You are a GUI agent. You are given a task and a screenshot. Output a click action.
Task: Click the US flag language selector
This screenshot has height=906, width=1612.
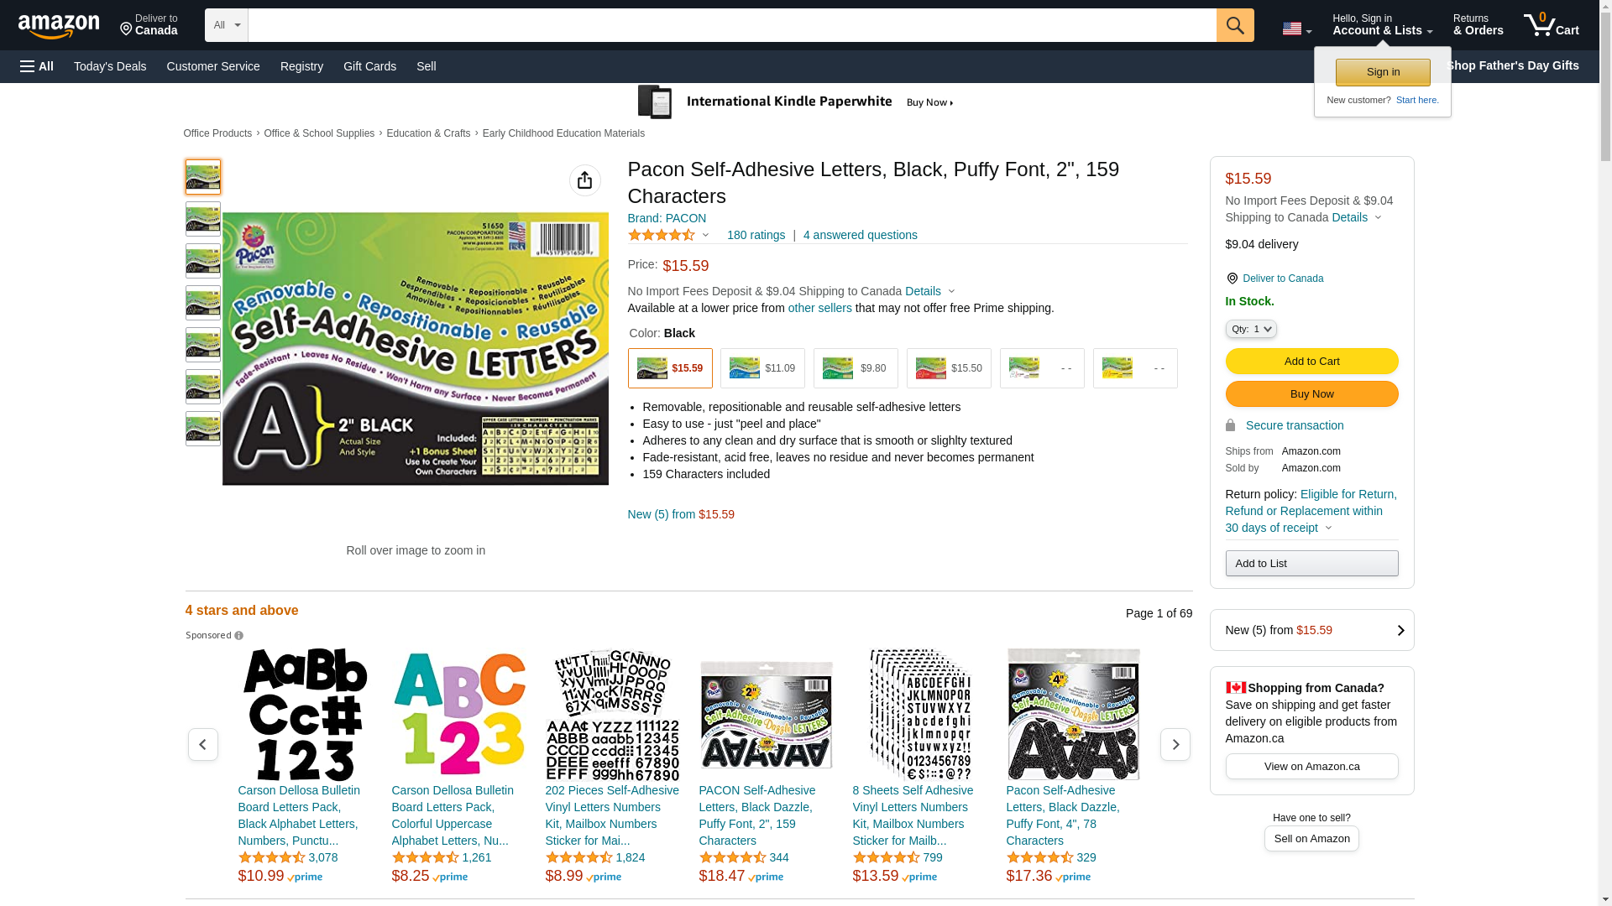[x=1296, y=29]
